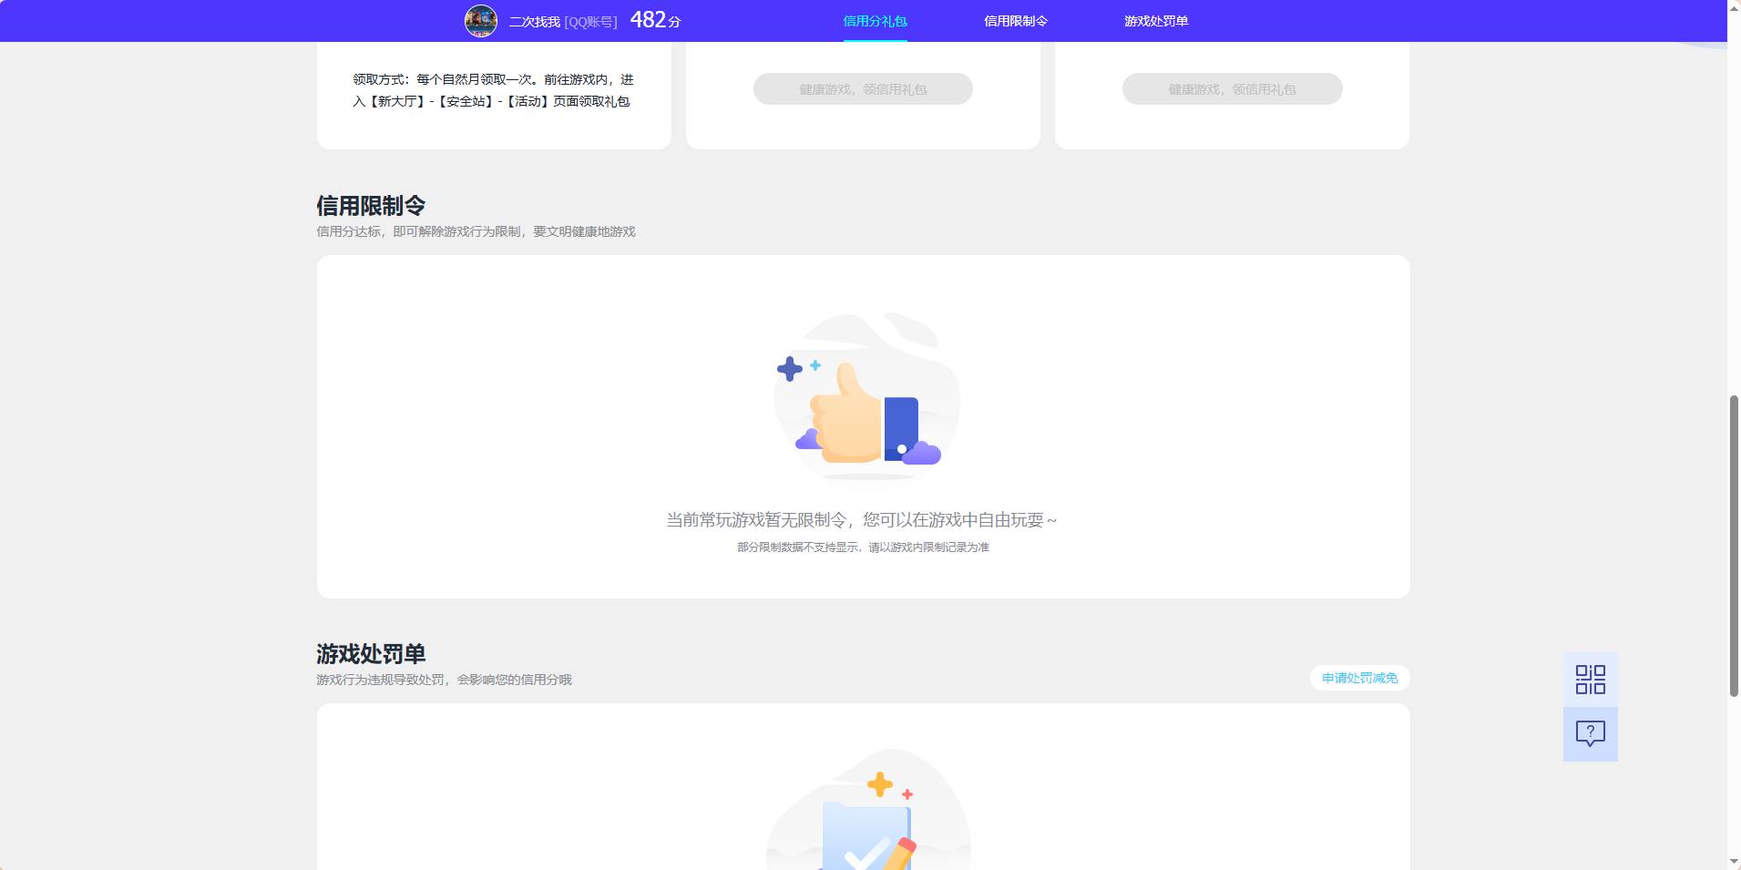1741x870 pixels.
Task: Click the username 二次找我 in header
Action: coord(534,22)
